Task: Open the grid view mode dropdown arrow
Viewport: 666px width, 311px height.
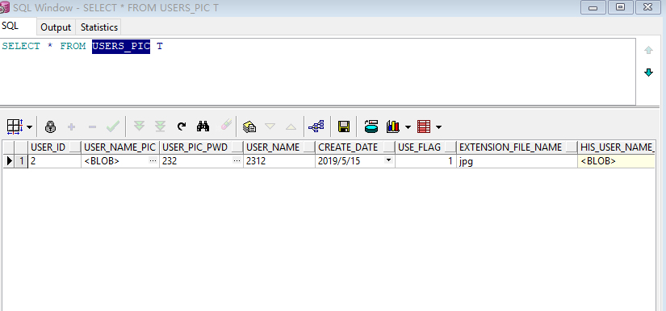Action: (x=29, y=126)
